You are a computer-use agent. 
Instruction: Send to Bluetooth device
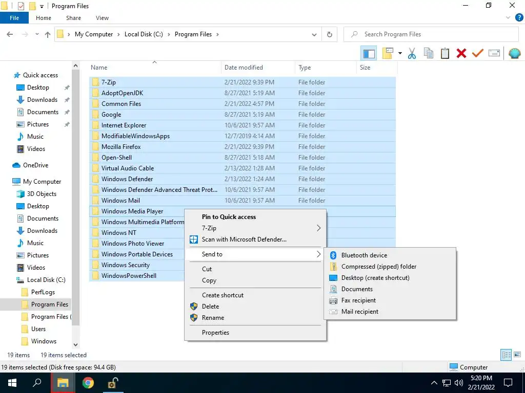(390, 255)
